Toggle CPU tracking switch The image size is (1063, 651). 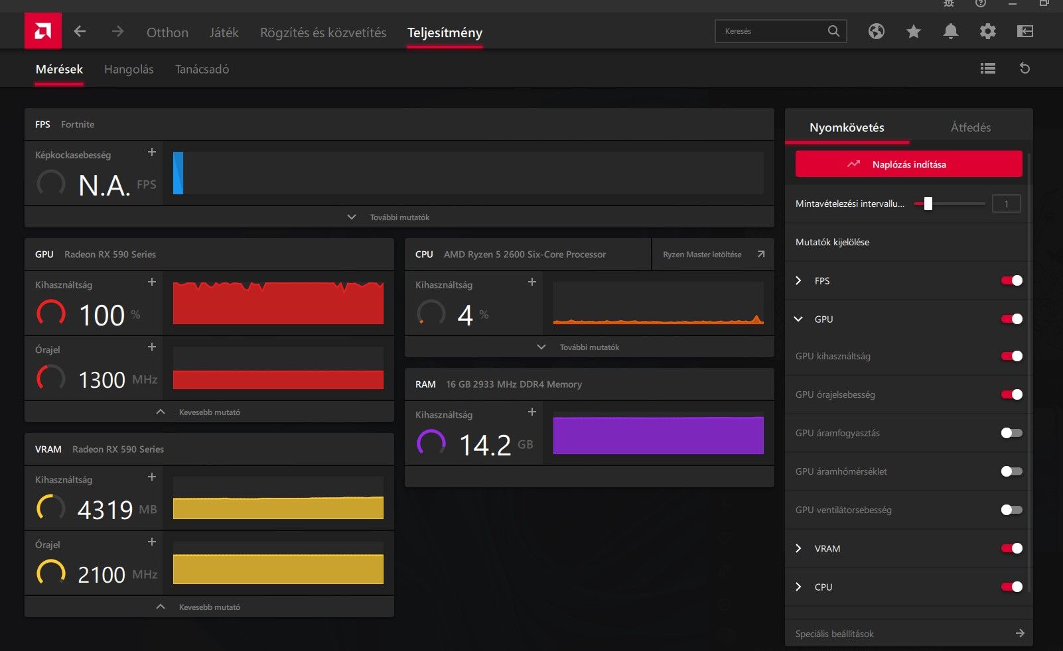tap(1012, 587)
